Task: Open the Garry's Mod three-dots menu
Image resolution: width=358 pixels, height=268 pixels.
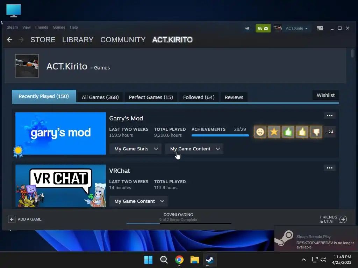Action: point(329,116)
